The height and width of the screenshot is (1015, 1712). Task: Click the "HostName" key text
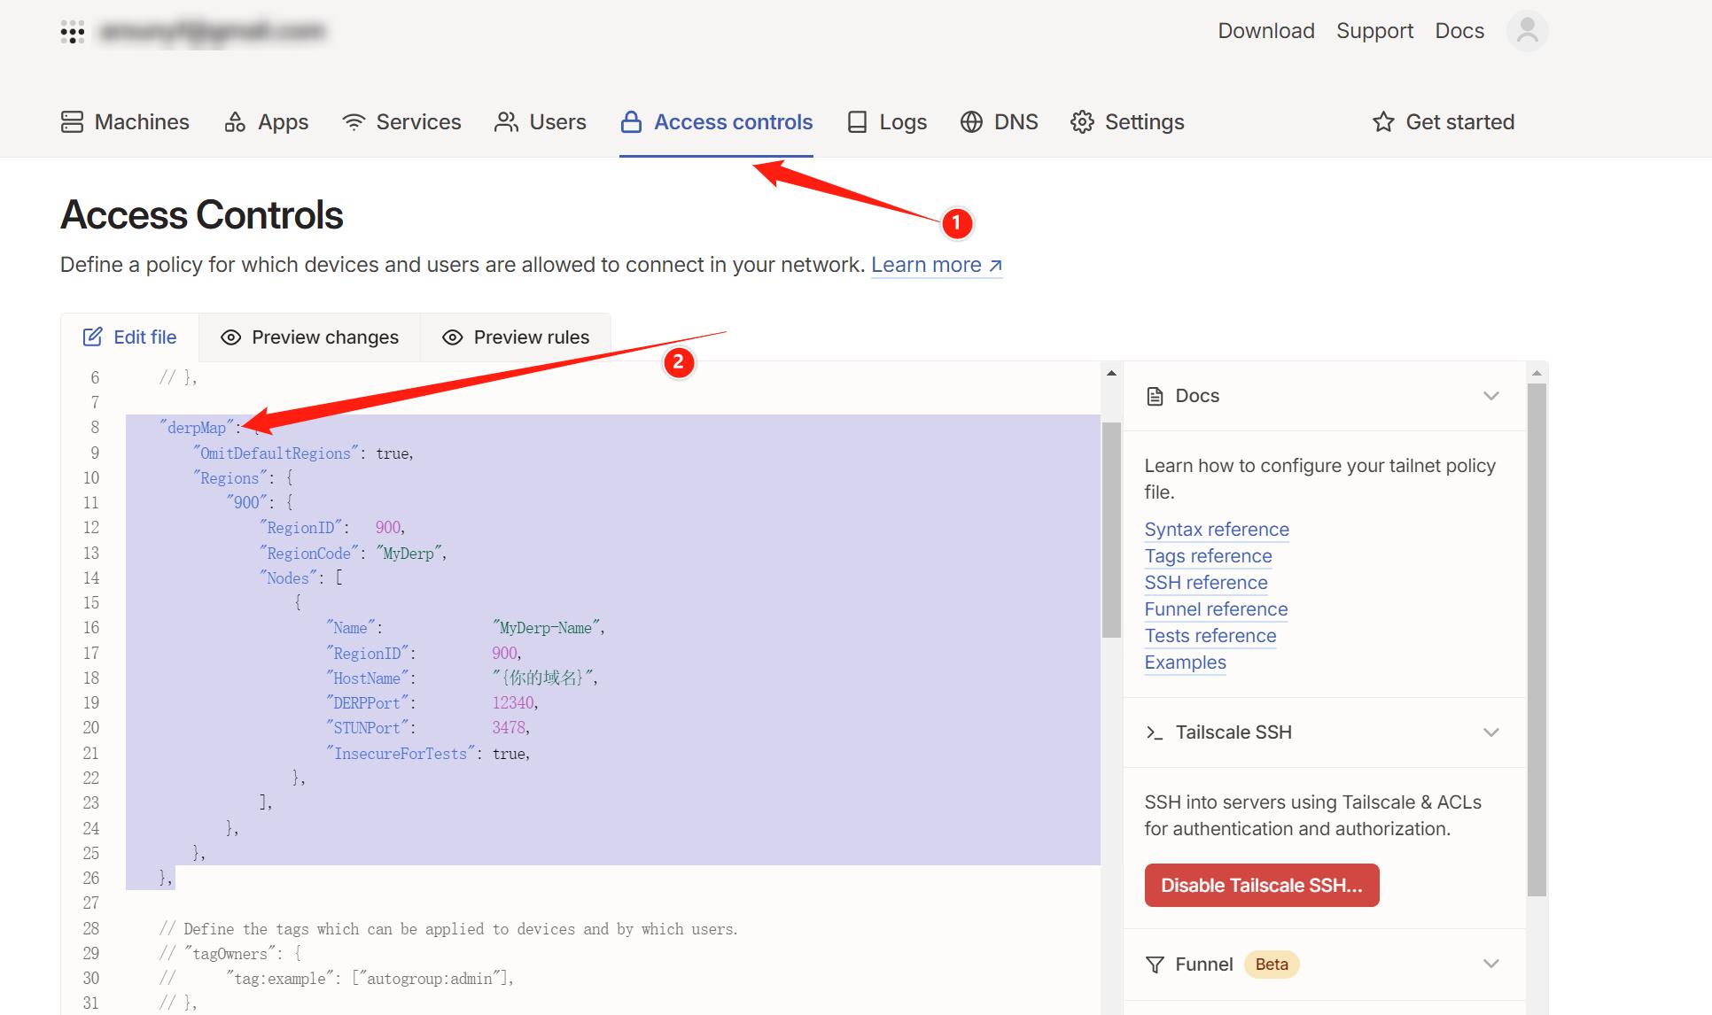click(x=367, y=678)
